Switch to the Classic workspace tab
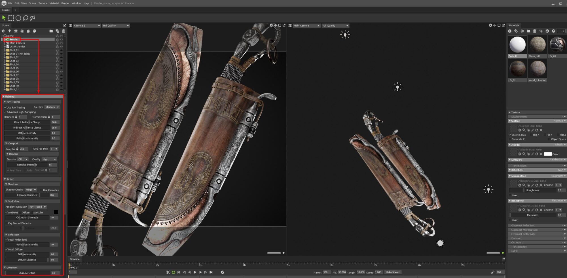 [6, 10]
